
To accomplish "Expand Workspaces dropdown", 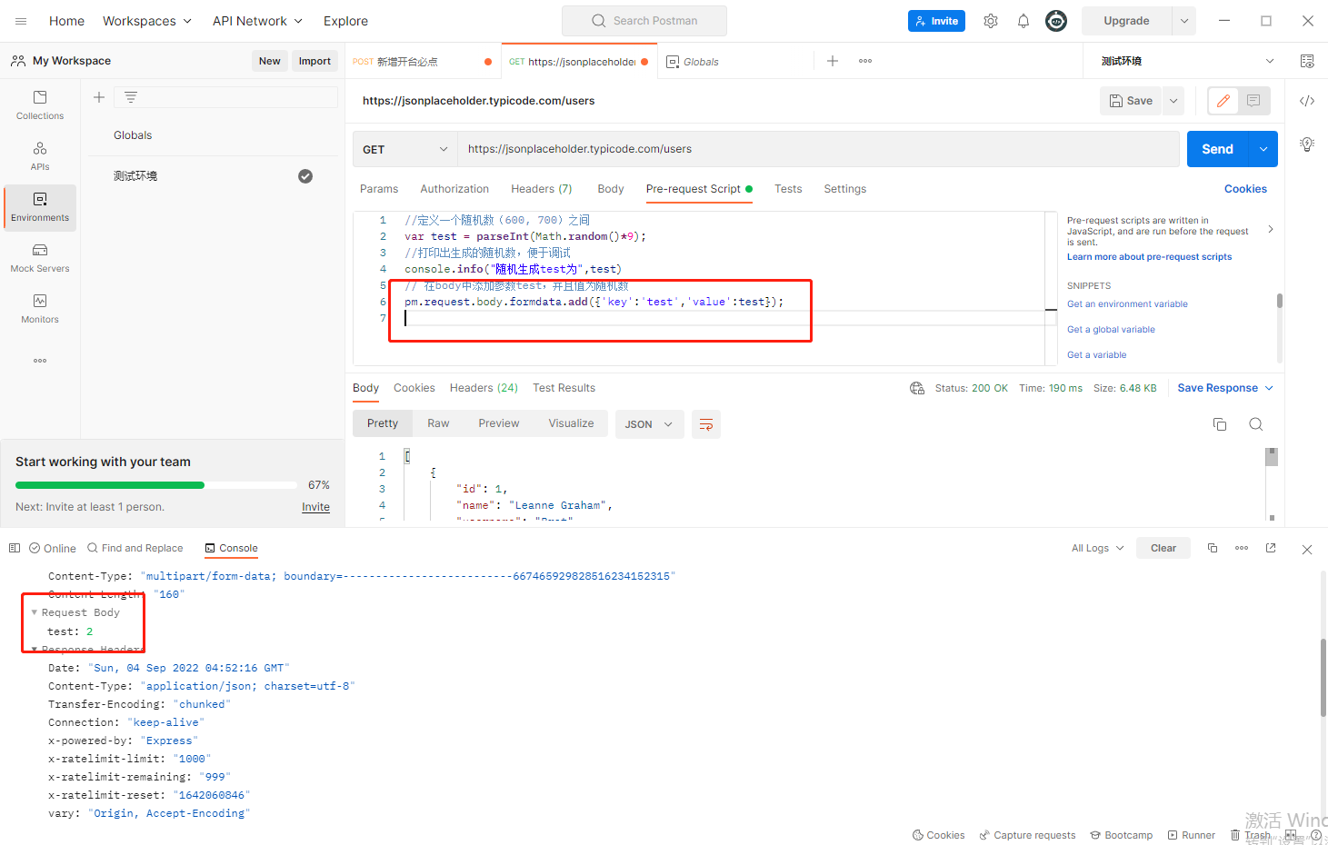I will point(147,21).
